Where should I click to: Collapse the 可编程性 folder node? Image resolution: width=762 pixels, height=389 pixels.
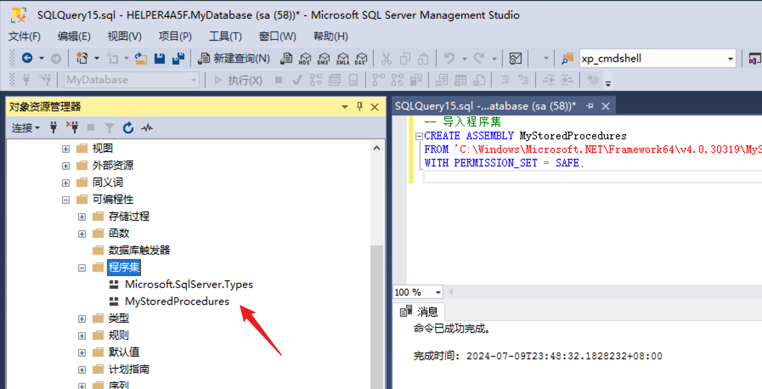(x=66, y=200)
